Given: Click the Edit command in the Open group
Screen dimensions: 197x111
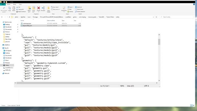Looking at the screenshot, I should tap(70, 9).
